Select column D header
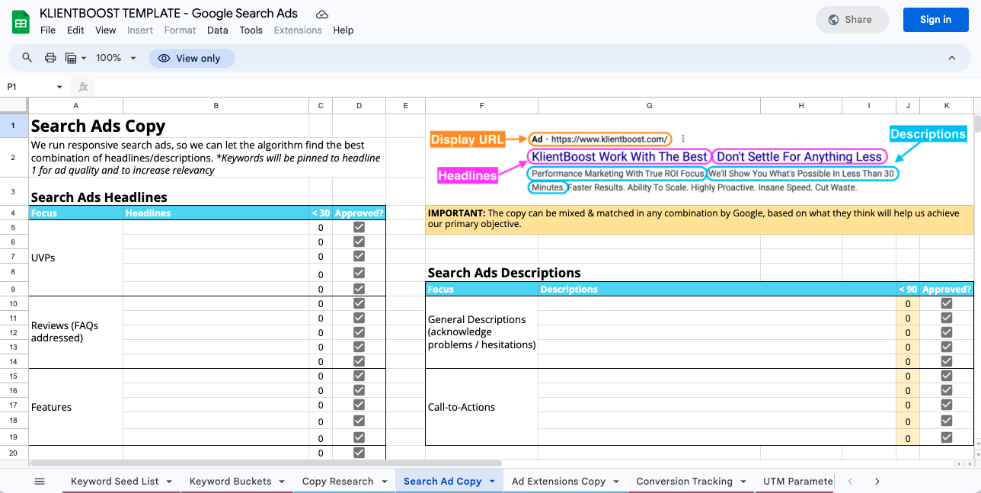The height and width of the screenshot is (493, 981). [359, 106]
